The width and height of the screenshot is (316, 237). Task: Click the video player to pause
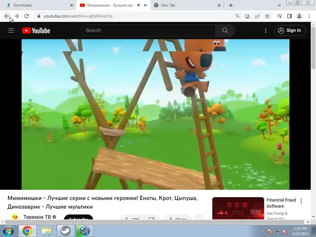(156, 114)
